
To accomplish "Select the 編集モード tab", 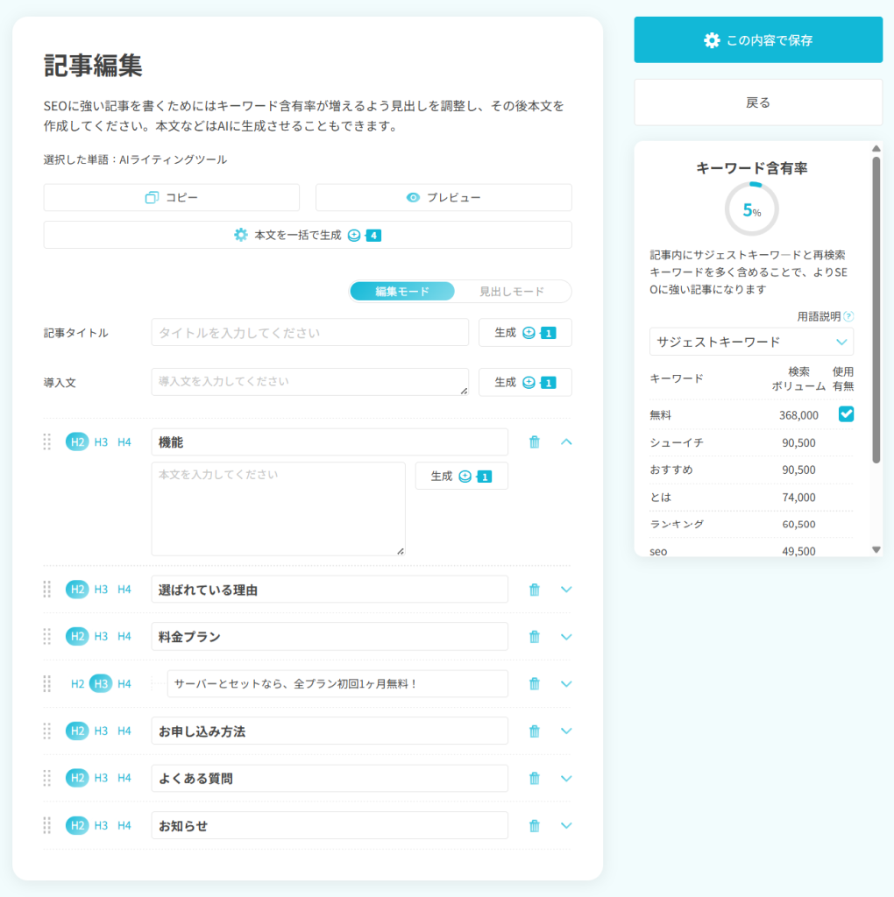I will coord(402,292).
